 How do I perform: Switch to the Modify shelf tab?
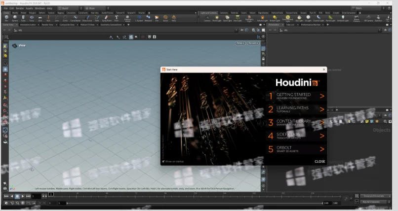click(x=15, y=13)
